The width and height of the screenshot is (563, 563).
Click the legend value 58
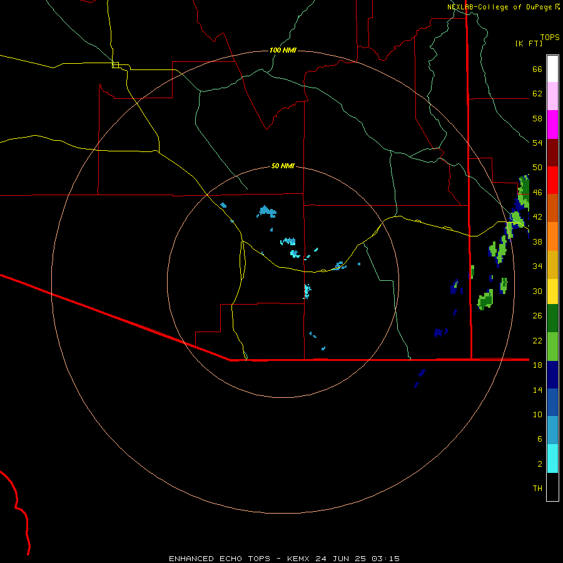pyautogui.click(x=537, y=118)
